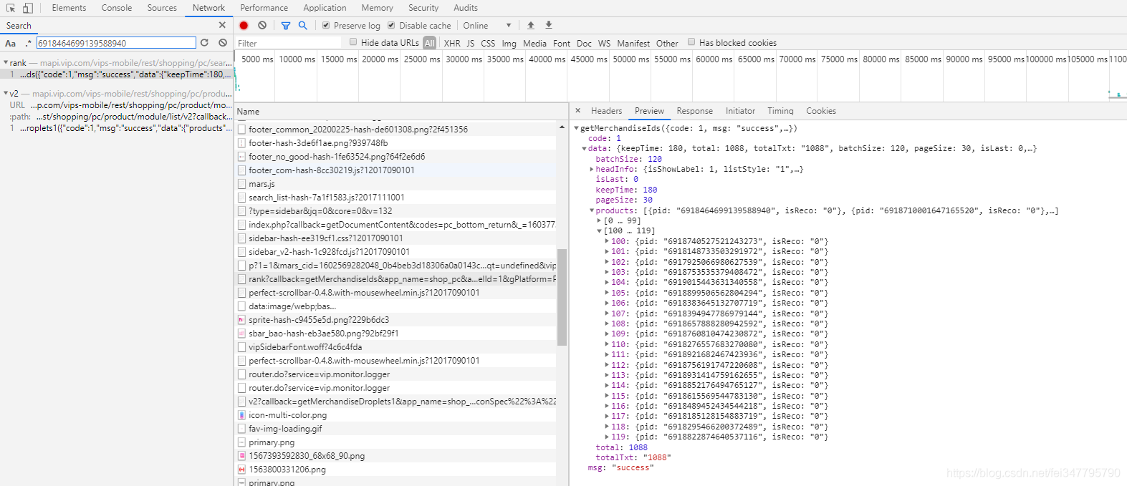Open the Performance tab
Image resolution: width=1127 pixels, height=486 pixels.
pos(264,8)
